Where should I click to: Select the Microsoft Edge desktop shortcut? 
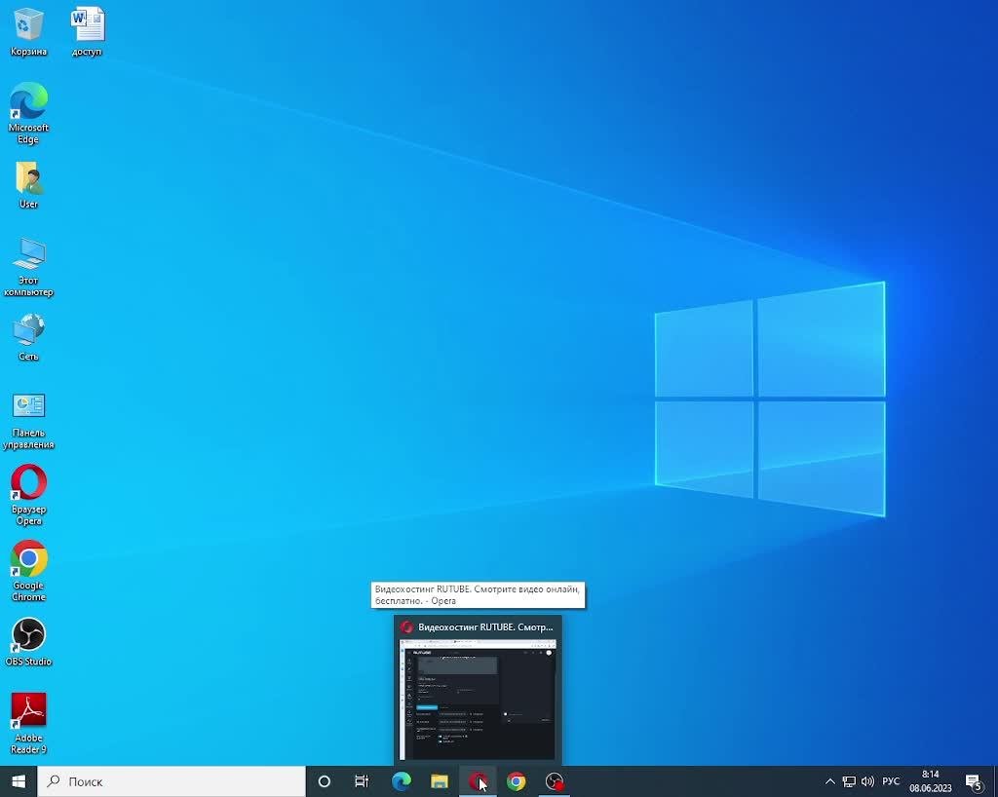click(28, 113)
